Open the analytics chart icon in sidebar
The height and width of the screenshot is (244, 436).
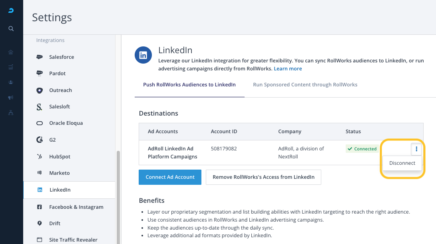pyautogui.click(x=11, y=67)
